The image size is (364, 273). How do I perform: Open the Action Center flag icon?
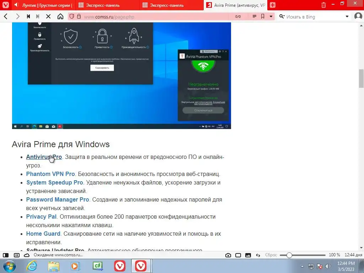[x=320, y=266]
